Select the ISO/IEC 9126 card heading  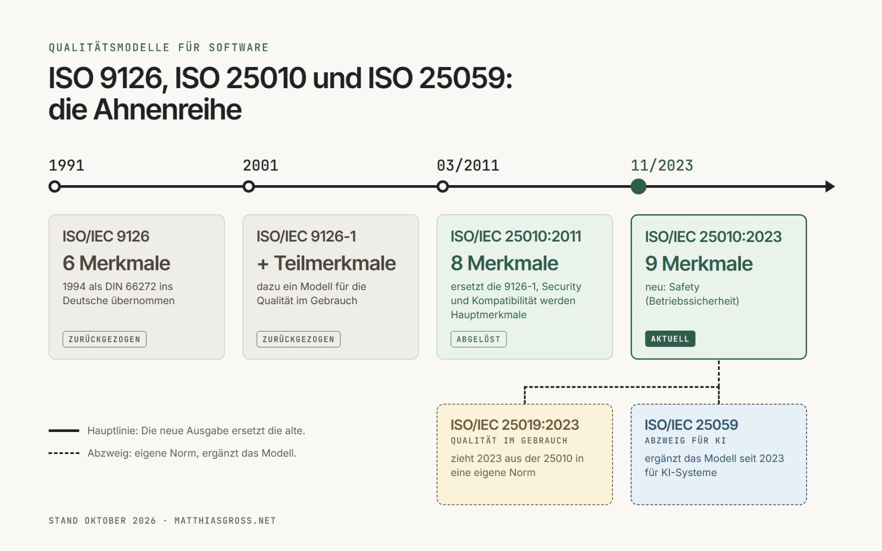[106, 237]
